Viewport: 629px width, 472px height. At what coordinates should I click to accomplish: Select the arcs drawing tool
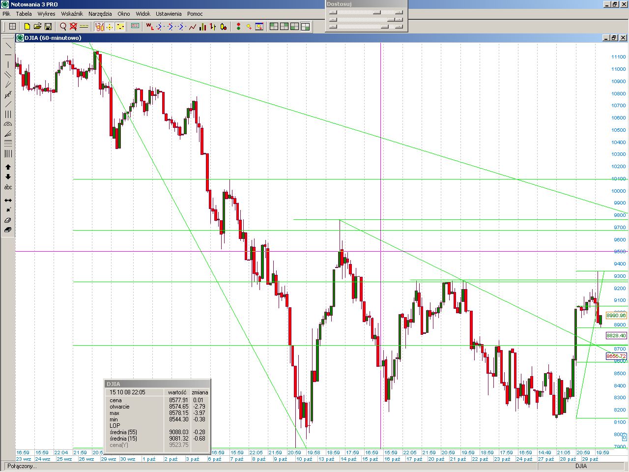tap(8, 124)
